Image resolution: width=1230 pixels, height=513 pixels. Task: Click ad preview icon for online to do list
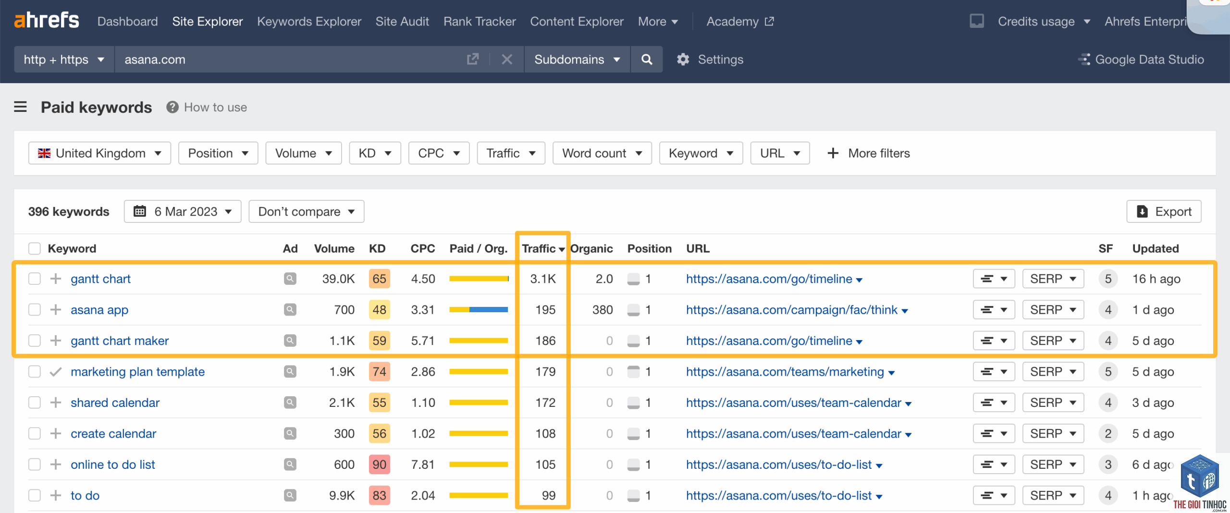coord(290,464)
